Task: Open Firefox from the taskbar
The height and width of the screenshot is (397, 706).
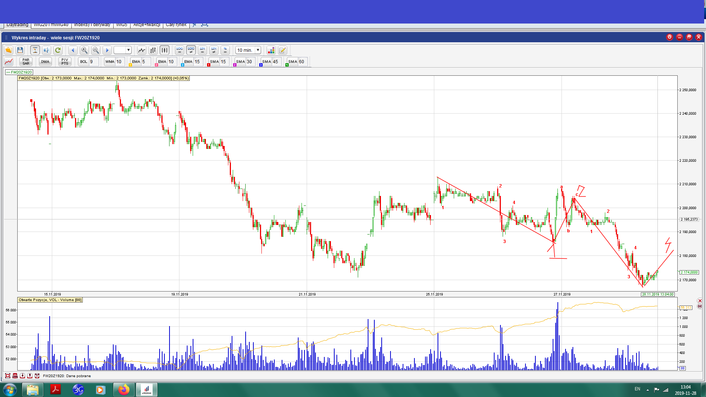Action: (x=124, y=390)
